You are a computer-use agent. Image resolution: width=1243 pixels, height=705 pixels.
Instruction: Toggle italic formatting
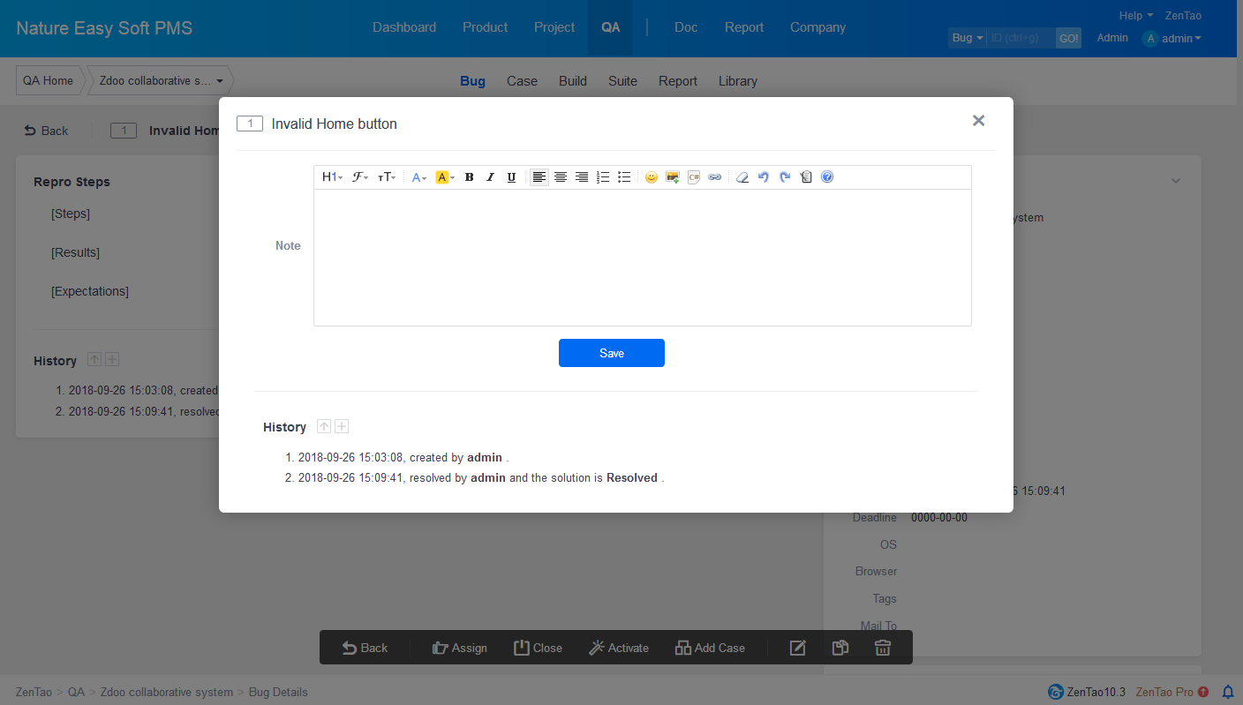491,177
